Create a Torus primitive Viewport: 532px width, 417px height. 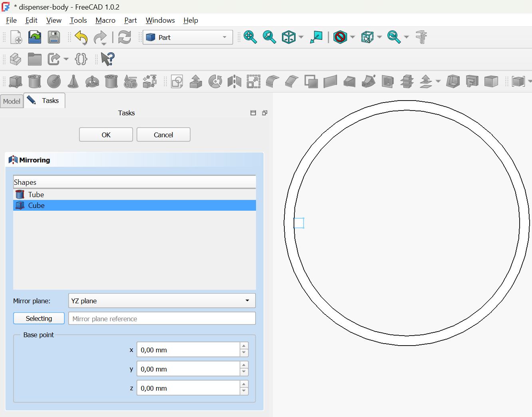pos(92,81)
